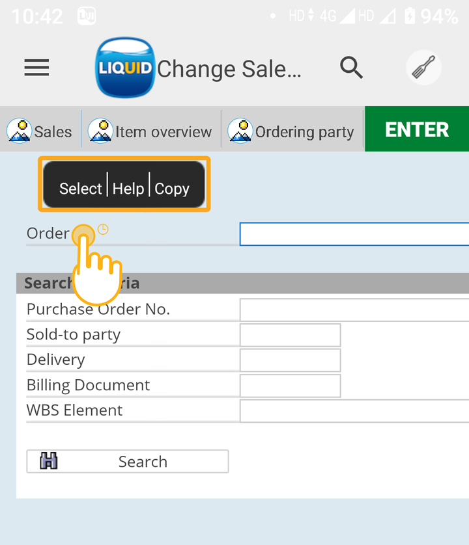The width and height of the screenshot is (469, 545).
Task: Focus the Order input field
Action: pyautogui.click(x=354, y=234)
